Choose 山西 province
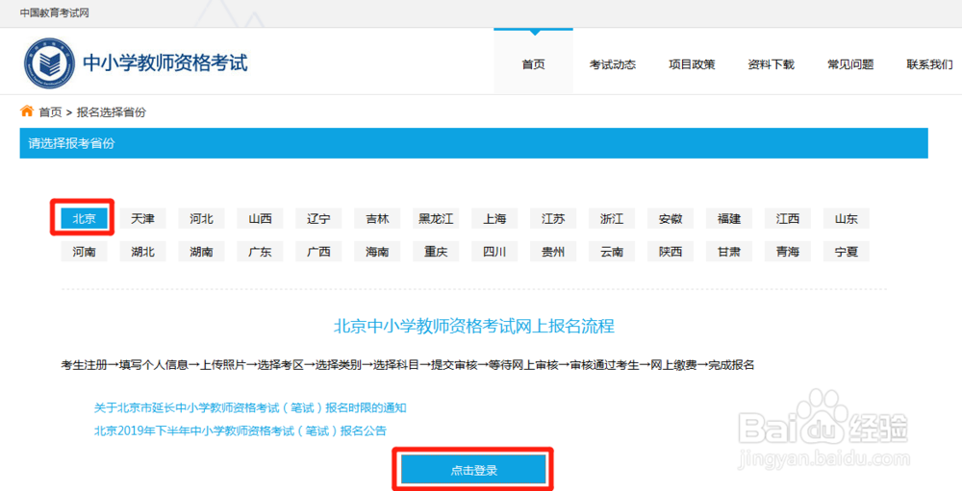This screenshot has height=491, width=962. tap(260, 218)
